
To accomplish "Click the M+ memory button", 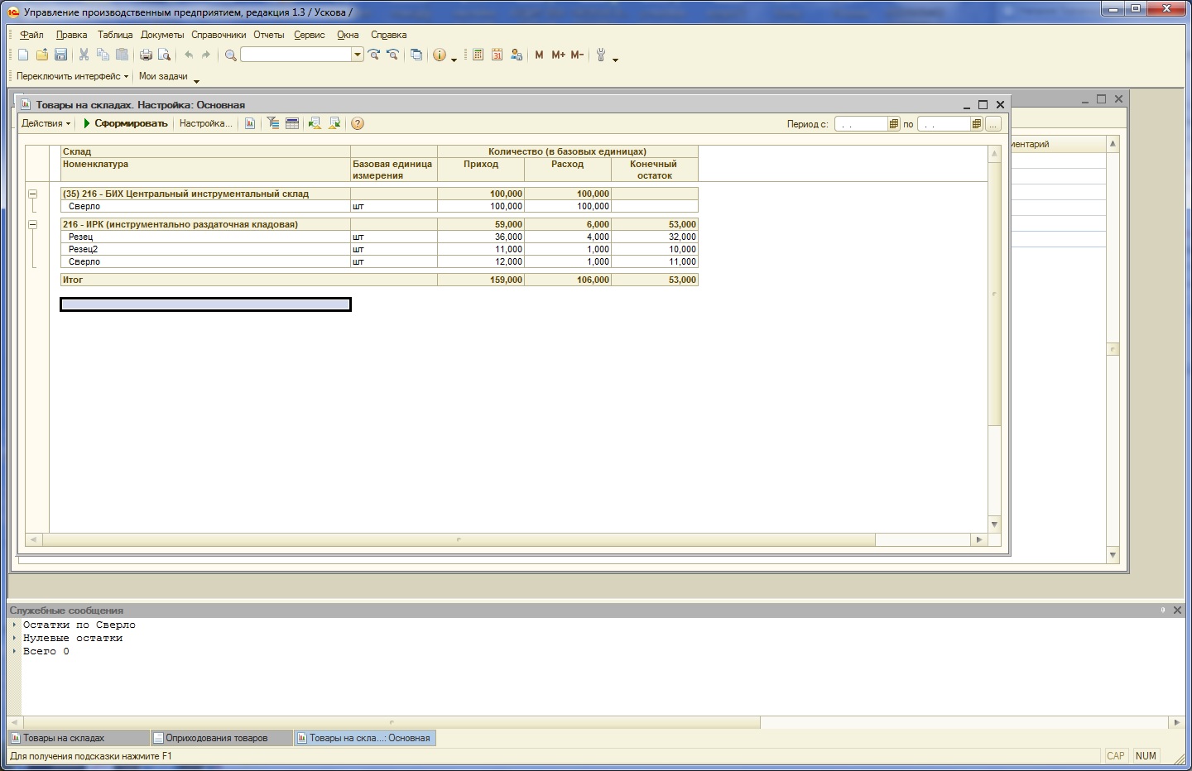I will tap(558, 55).
